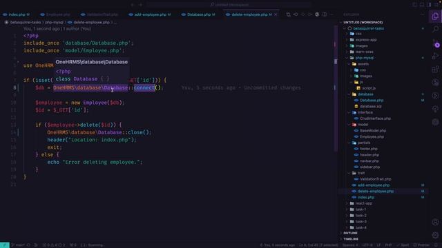442x248 pixels.
Task: Click the Go Forward arrow in title bar
Action: 141,5
